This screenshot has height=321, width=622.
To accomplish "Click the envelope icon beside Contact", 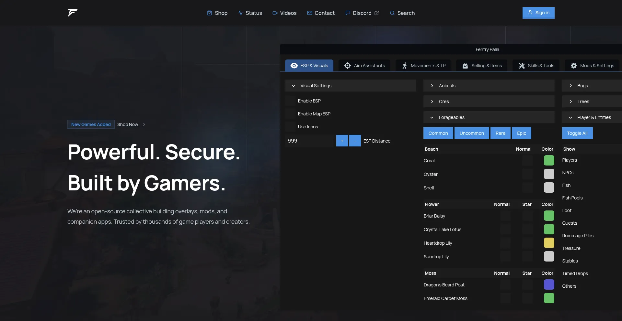I will [310, 13].
